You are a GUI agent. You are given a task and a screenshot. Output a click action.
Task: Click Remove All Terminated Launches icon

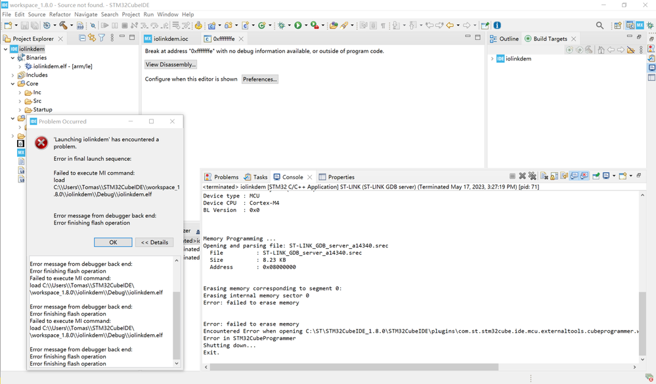(532, 176)
